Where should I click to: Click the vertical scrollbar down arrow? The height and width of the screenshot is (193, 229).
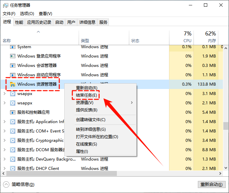tap(226, 168)
